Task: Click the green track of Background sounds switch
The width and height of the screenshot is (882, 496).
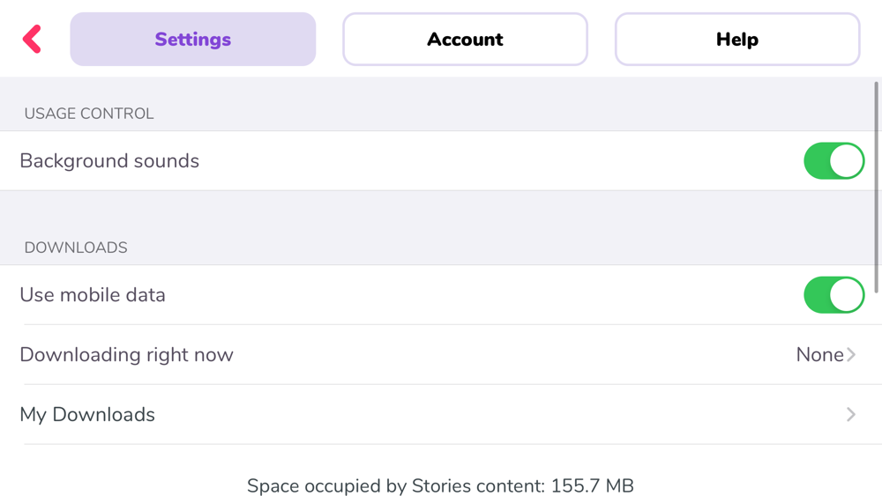Action: coord(817,161)
